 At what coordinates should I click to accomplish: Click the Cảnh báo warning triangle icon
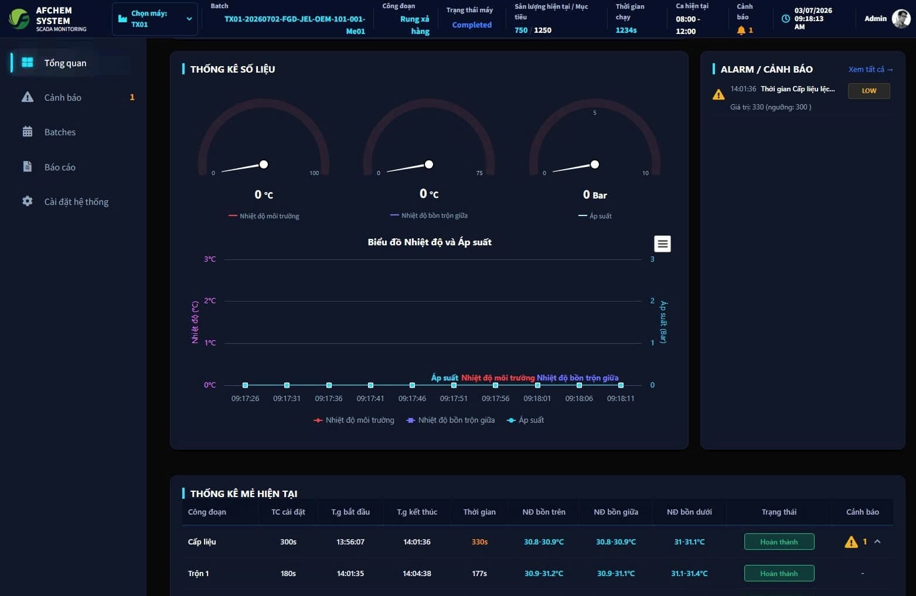tap(28, 97)
